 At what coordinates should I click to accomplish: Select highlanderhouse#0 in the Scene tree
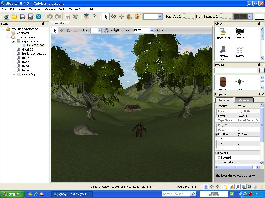(34, 54)
